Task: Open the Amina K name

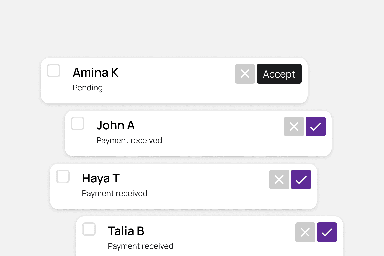Action: coord(96,73)
